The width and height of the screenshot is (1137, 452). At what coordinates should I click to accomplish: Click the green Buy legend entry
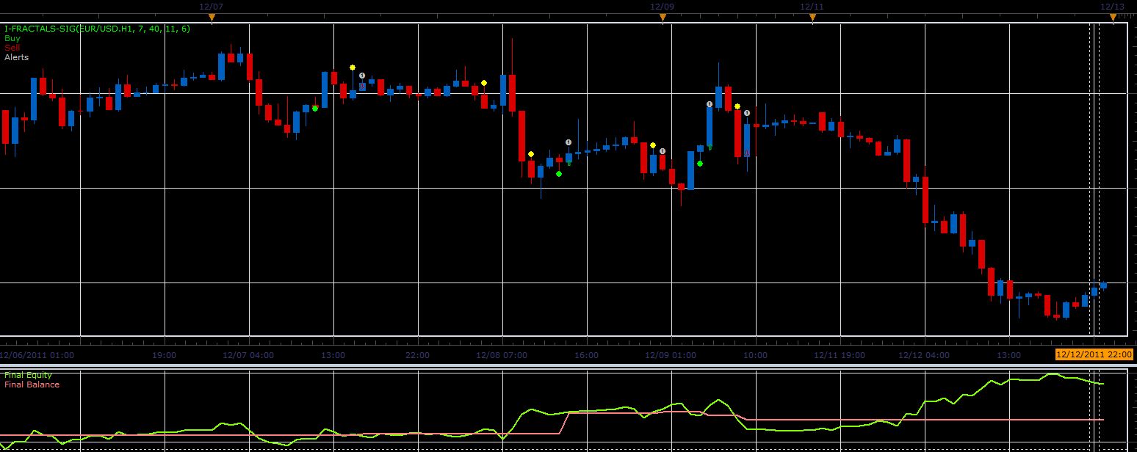coord(12,38)
